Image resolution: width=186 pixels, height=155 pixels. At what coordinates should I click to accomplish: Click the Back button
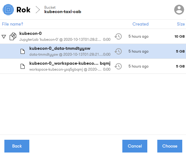coord(17,146)
